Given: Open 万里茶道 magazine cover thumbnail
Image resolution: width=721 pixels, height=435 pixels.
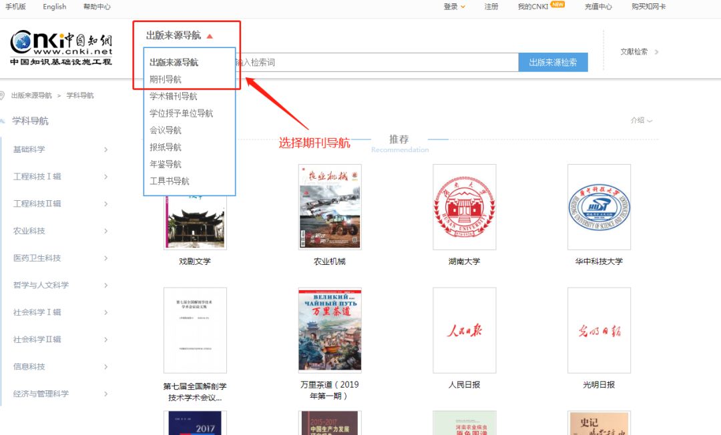Looking at the screenshot, I should coord(330,330).
